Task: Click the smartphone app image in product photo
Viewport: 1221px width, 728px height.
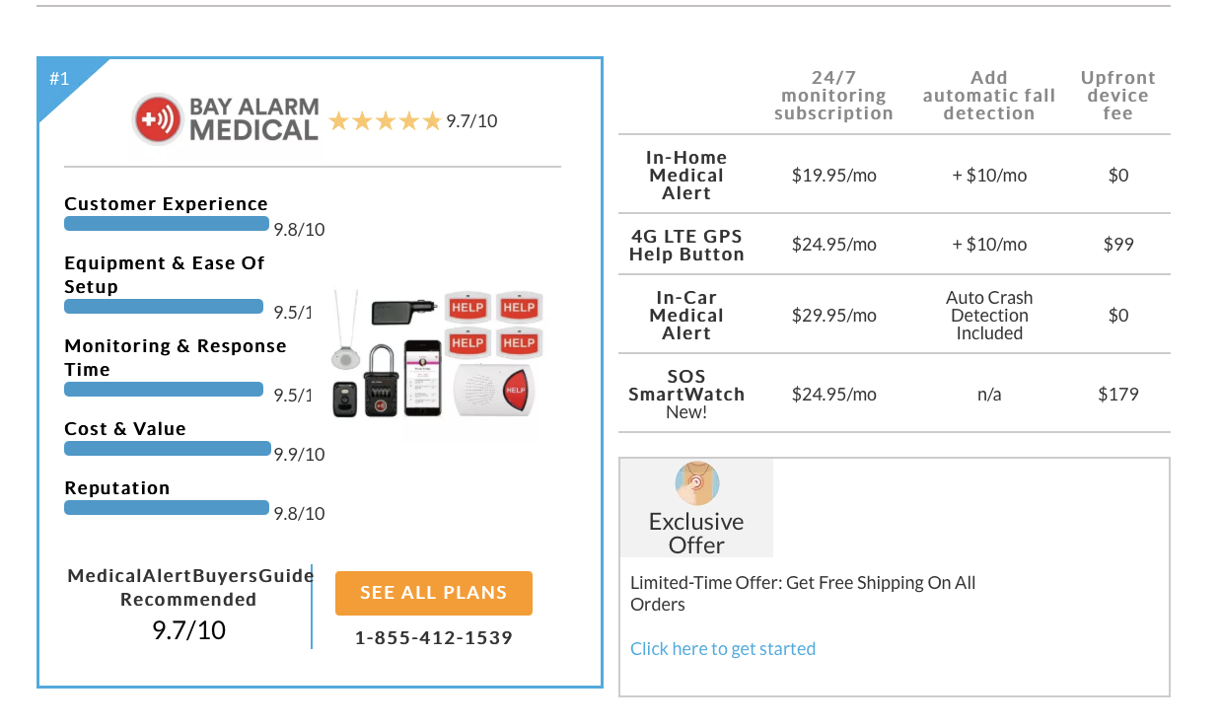Action: (x=422, y=378)
